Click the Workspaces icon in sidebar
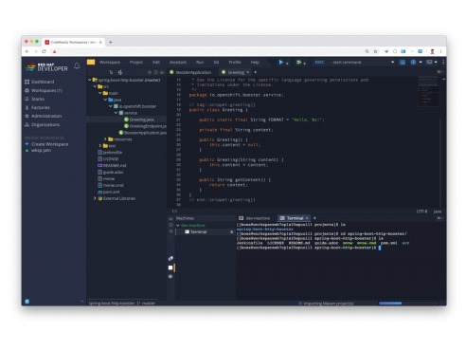The width and height of the screenshot is (466, 350). [27, 90]
